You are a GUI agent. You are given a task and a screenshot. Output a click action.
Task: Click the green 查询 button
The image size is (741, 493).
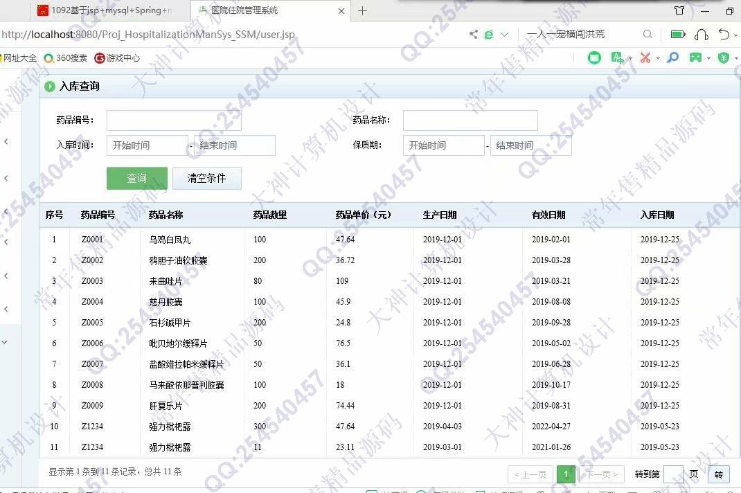136,178
